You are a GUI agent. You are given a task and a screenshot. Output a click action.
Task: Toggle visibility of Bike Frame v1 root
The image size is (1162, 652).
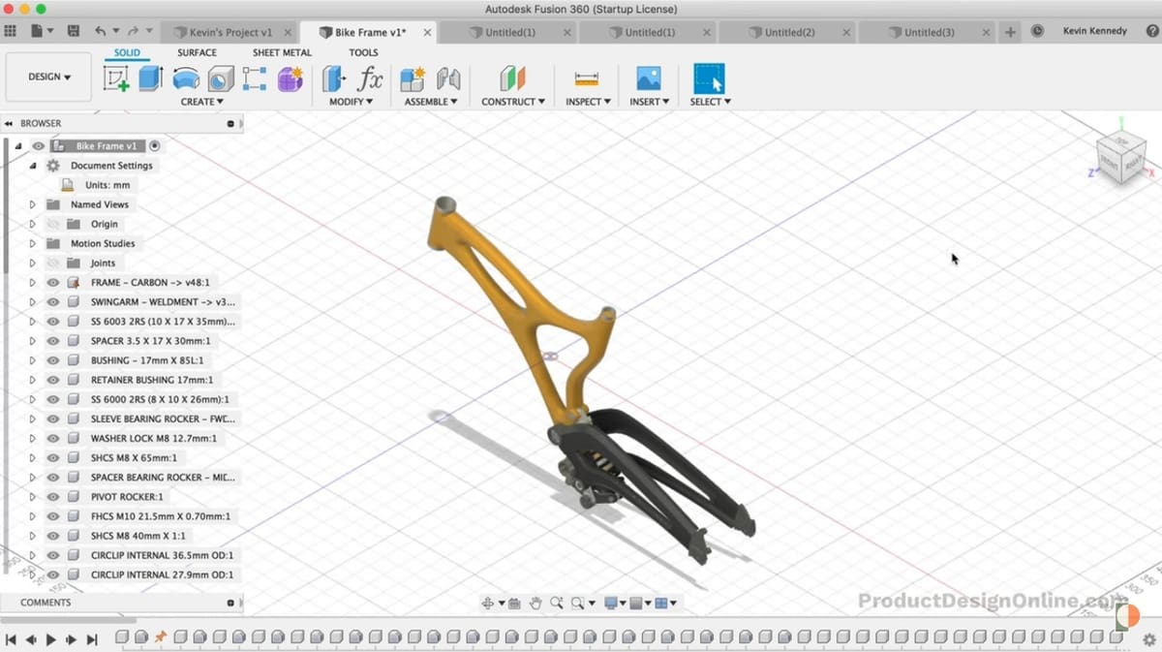(38, 146)
